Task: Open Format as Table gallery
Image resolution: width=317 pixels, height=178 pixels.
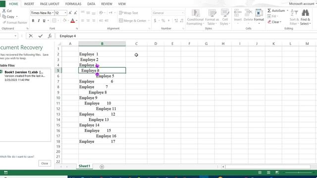Action: pos(212,17)
